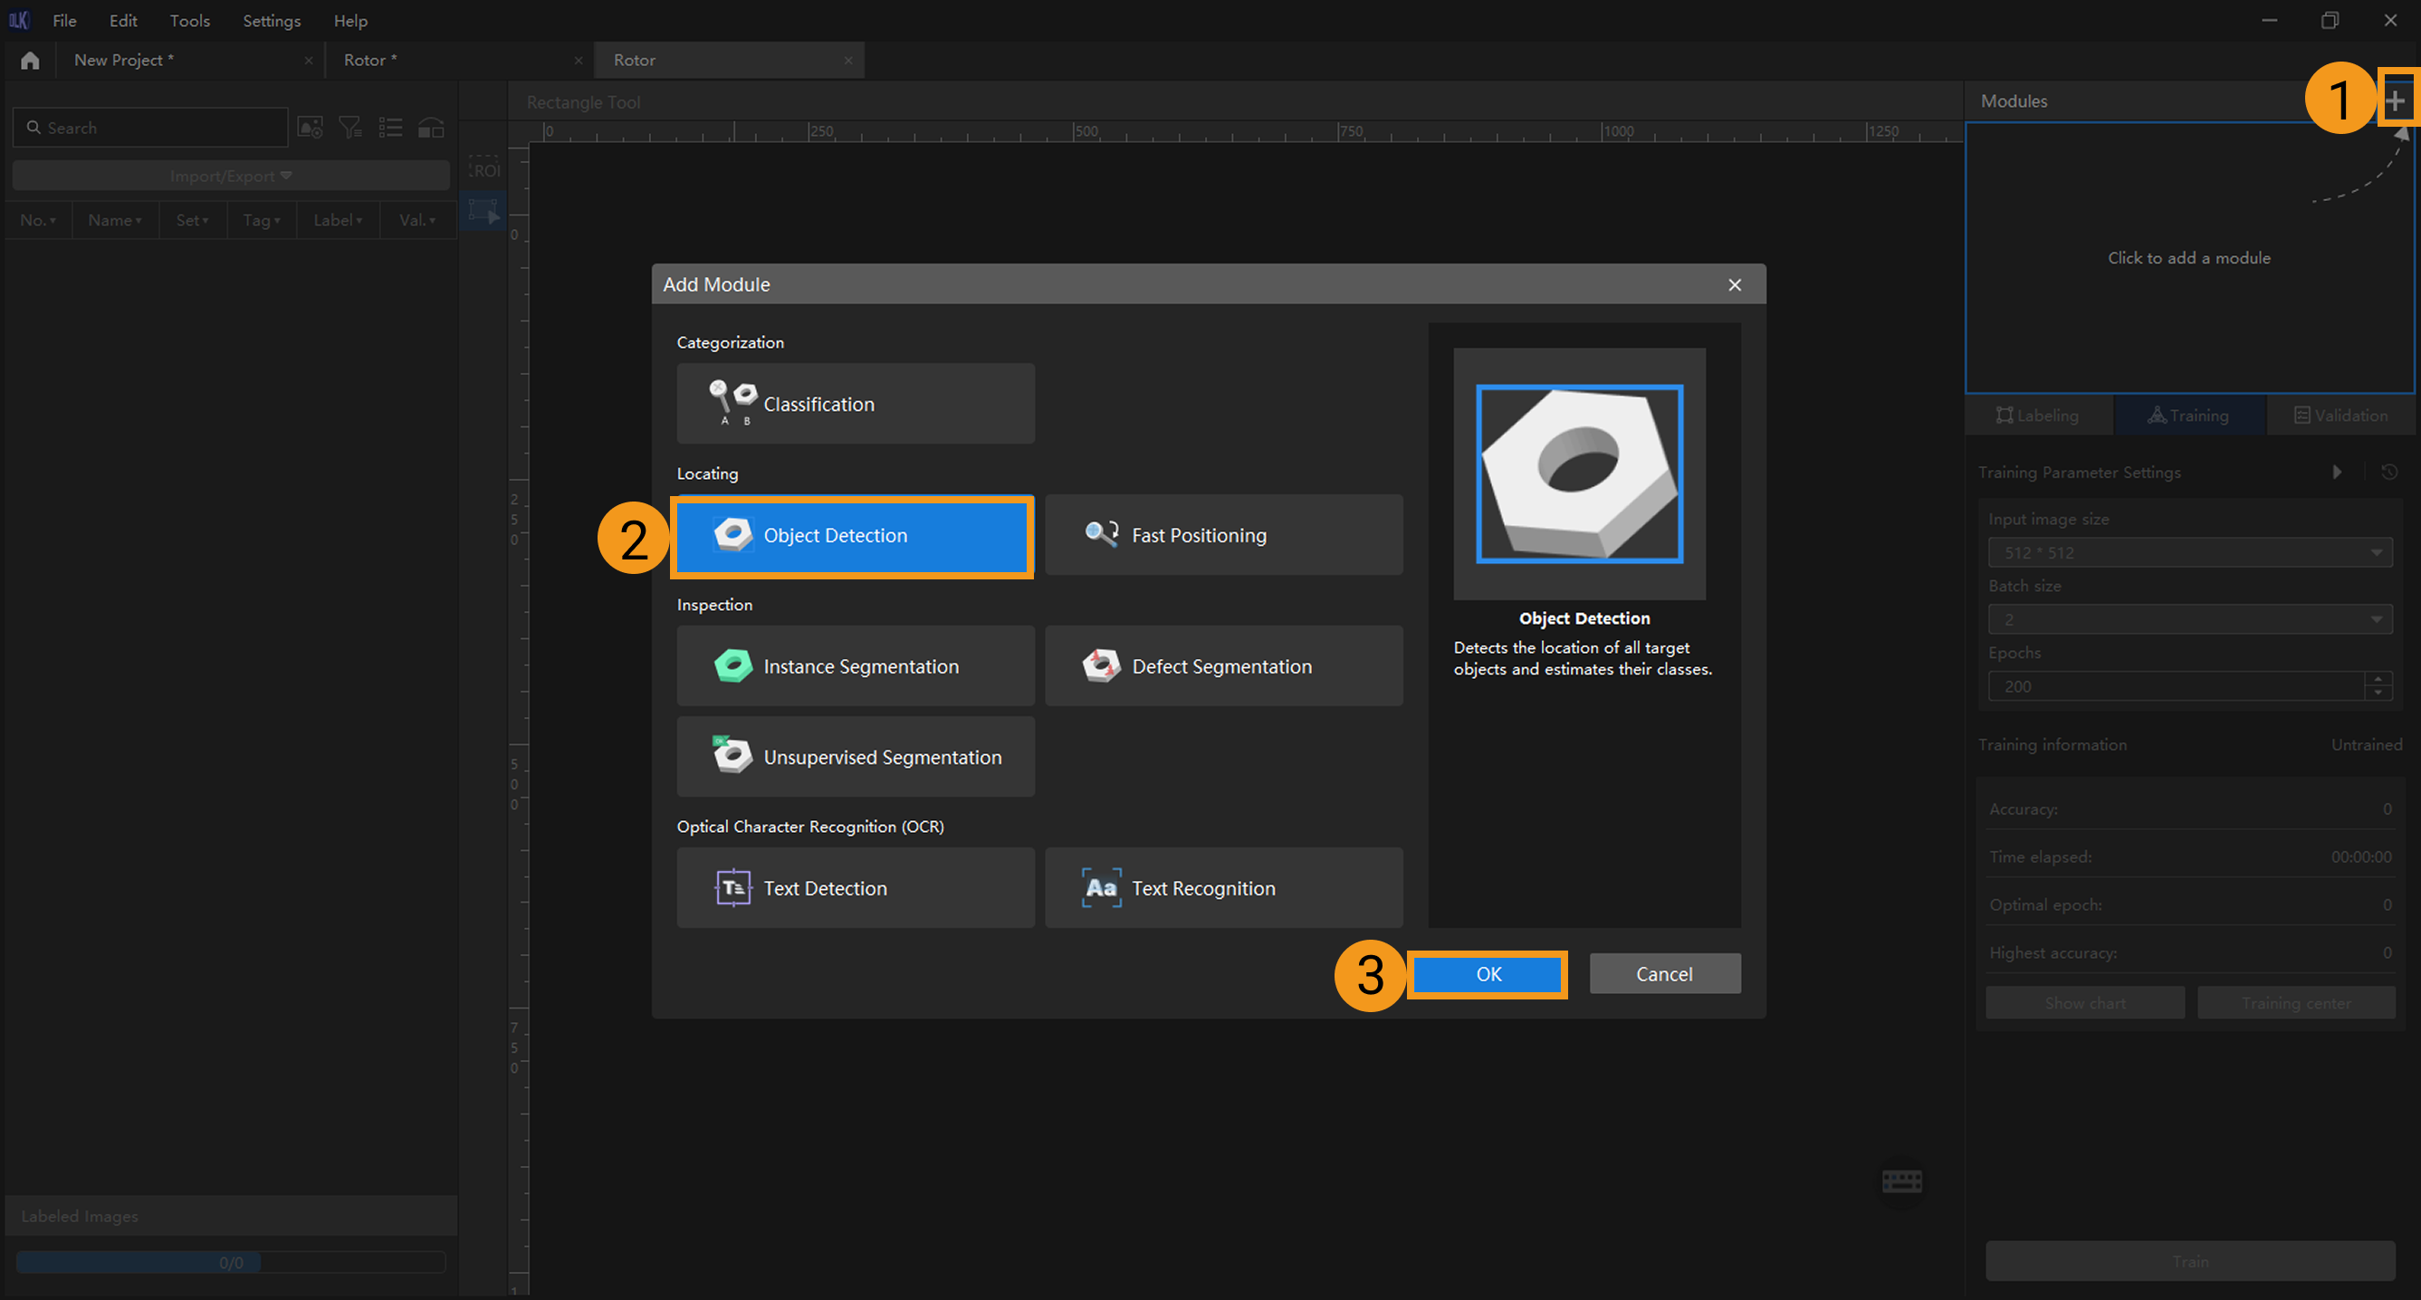The width and height of the screenshot is (2421, 1300).
Task: Toggle the list view icon
Action: click(391, 128)
